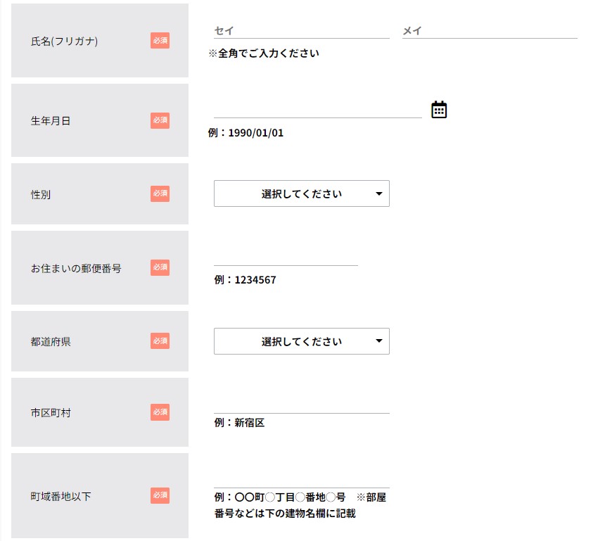Image resolution: width=612 pixels, height=541 pixels.
Task: Click the example text 例:〇〇町〇丁目〇番地〇号
Action: [280, 497]
